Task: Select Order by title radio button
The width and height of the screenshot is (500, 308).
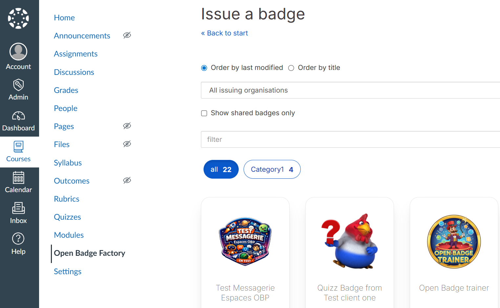Action: point(291,68)
